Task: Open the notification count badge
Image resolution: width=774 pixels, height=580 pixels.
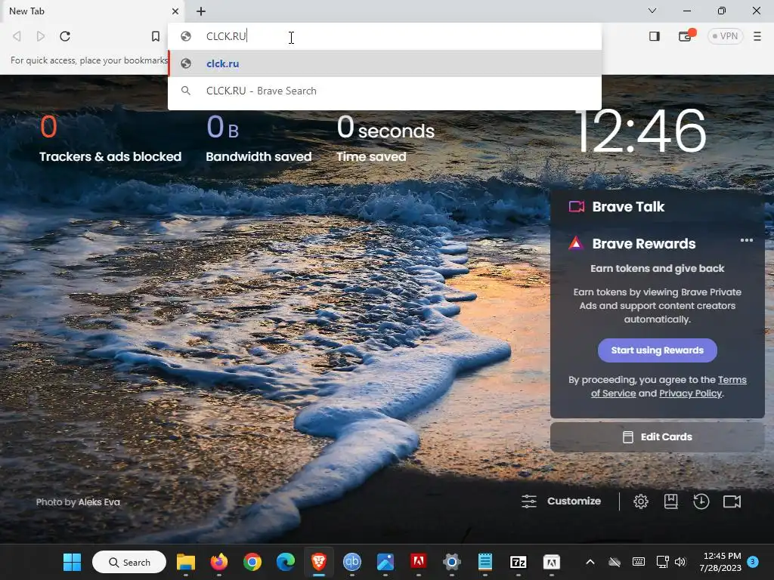Action: tap(753, 562)
